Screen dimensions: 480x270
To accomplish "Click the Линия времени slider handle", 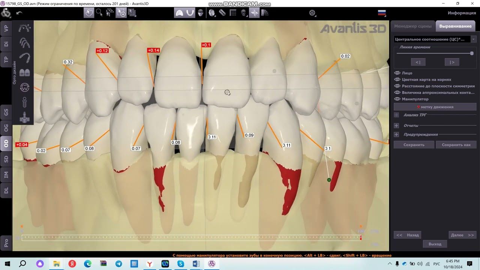I will pos(472,53).
